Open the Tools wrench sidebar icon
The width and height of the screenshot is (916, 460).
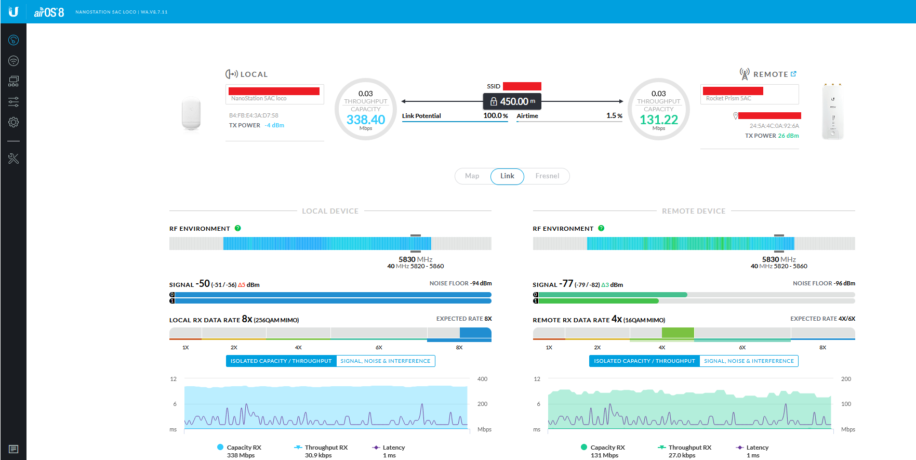pos(14,159)
